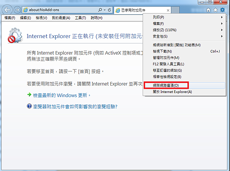Open the 工具(T) menu
The height and width of the screenshot is (171, 230).
click(x=80, y=18)
